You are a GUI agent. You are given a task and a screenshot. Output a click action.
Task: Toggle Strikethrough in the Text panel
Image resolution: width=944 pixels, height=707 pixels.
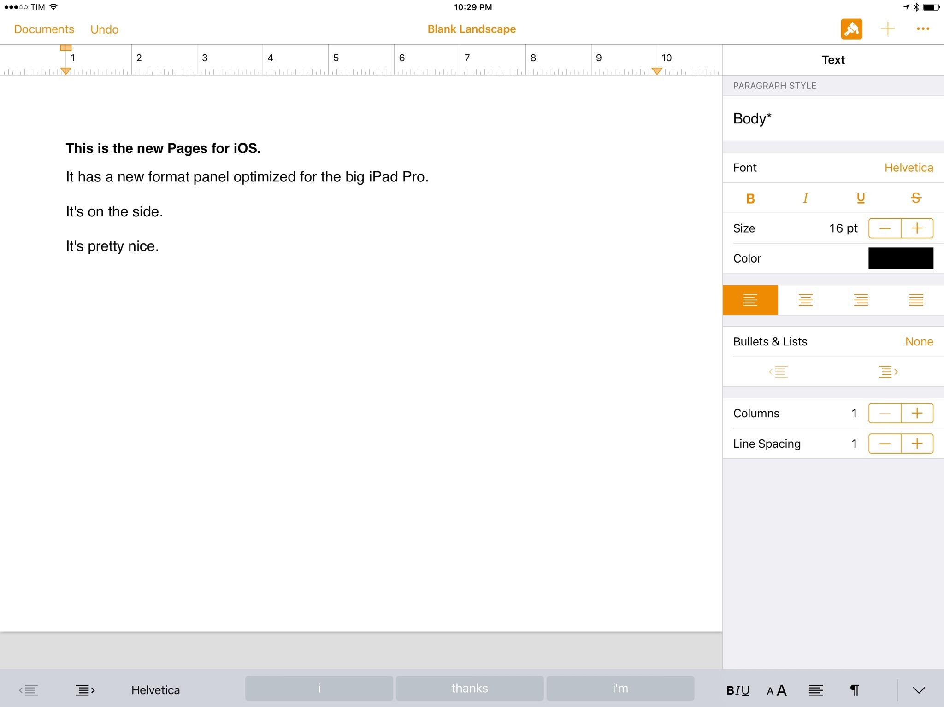tap(916, 198)
